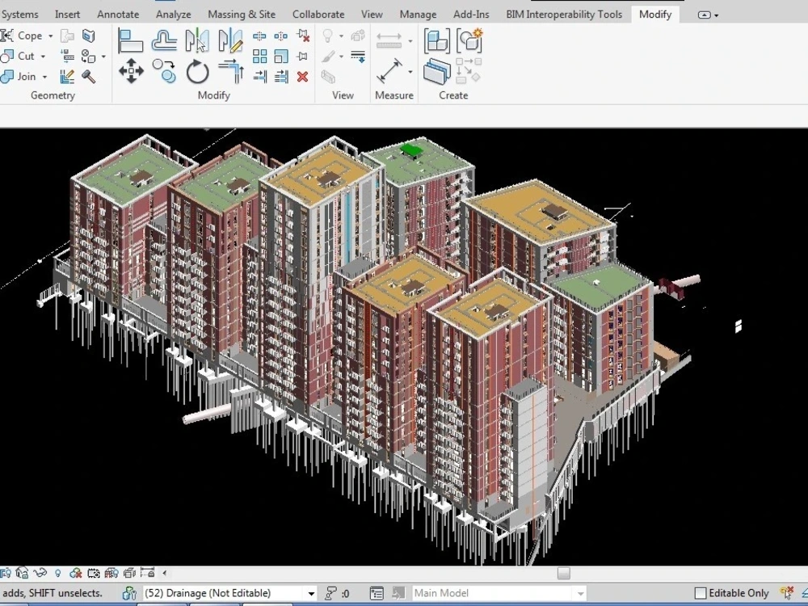Select the Rotate tool
Screen dimensions: 808x606
(x=197, y=71)
